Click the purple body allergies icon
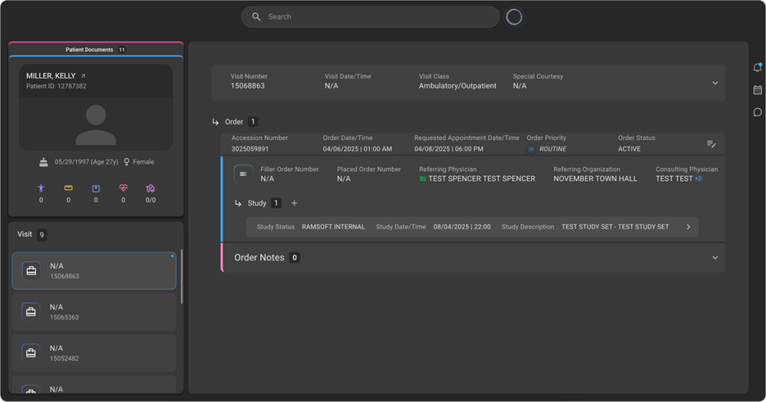 (x=41, y=188)
